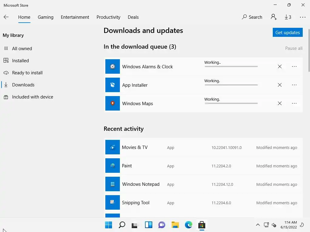
Task: Open the clock and date flyout
Action: (x=289, y=225)
